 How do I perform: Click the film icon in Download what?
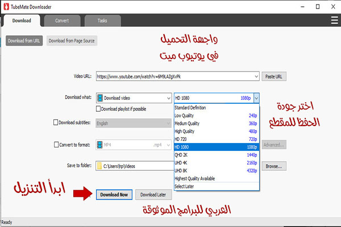click(100, 98)
